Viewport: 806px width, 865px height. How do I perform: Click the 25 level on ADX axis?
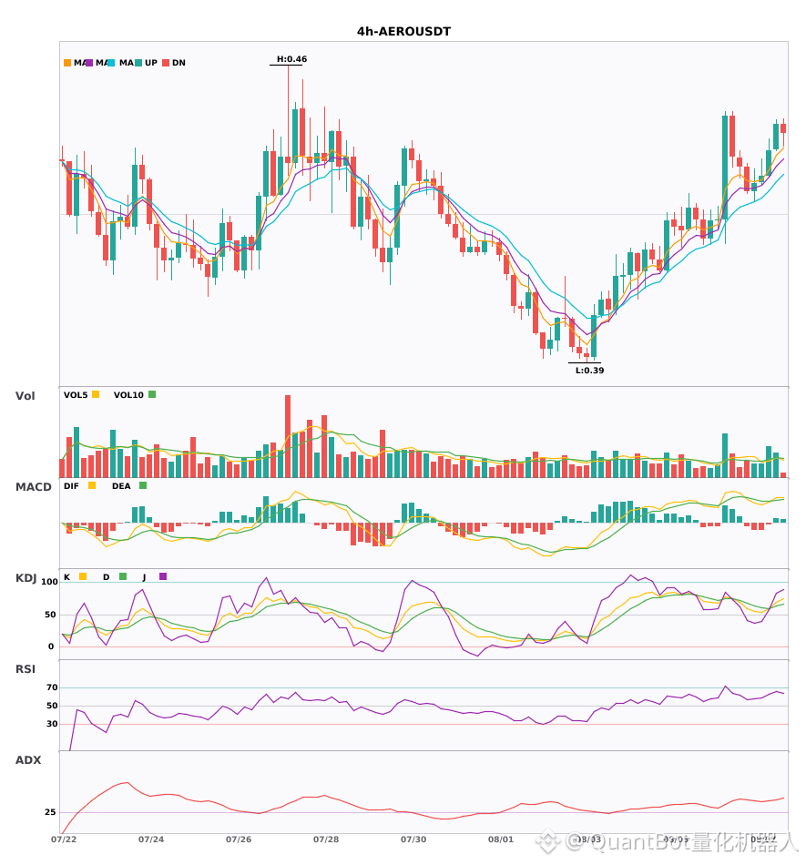(50, 812)
